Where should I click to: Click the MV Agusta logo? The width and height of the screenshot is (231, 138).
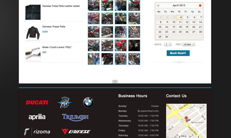(65, 102)
